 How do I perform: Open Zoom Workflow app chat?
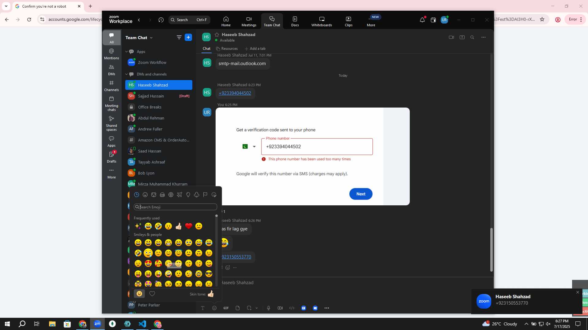coord(159,62)
